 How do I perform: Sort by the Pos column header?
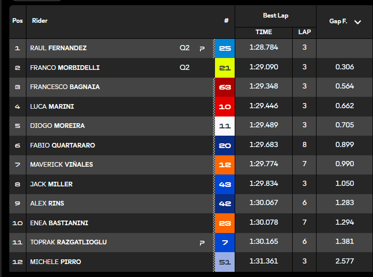coord(18,21)
